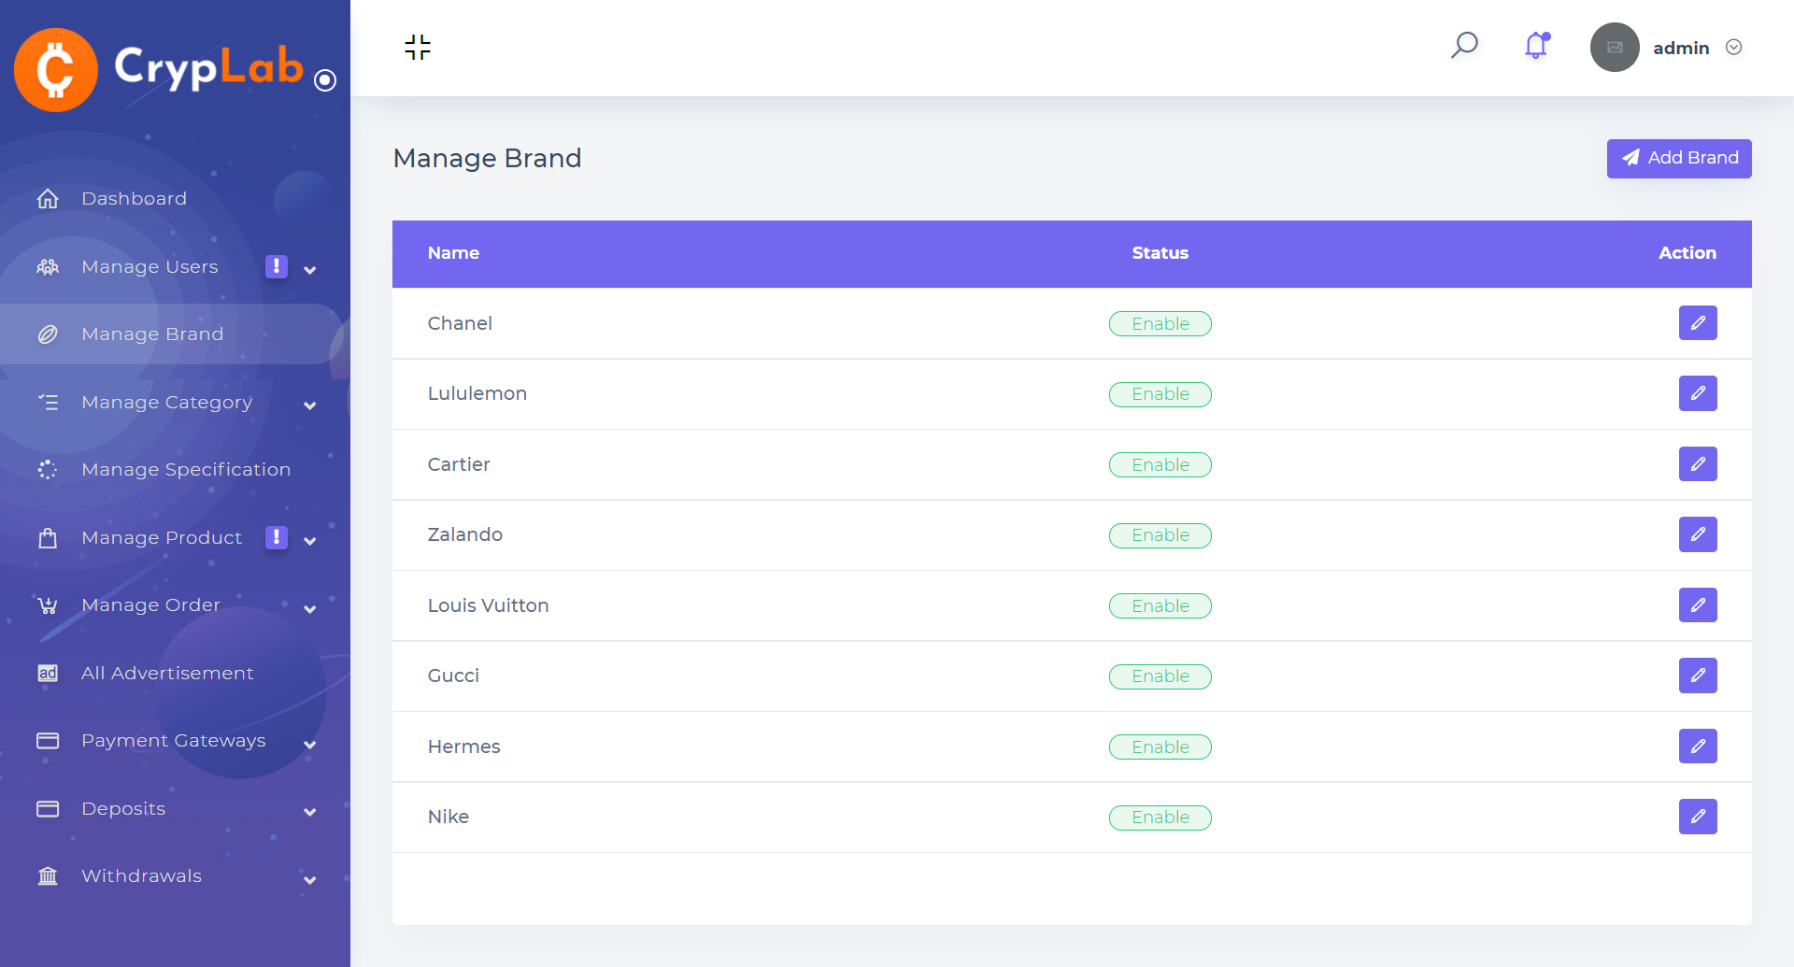Open the admin profile dropdown arrow
1794x967 pixels.
coord(1733,48)
